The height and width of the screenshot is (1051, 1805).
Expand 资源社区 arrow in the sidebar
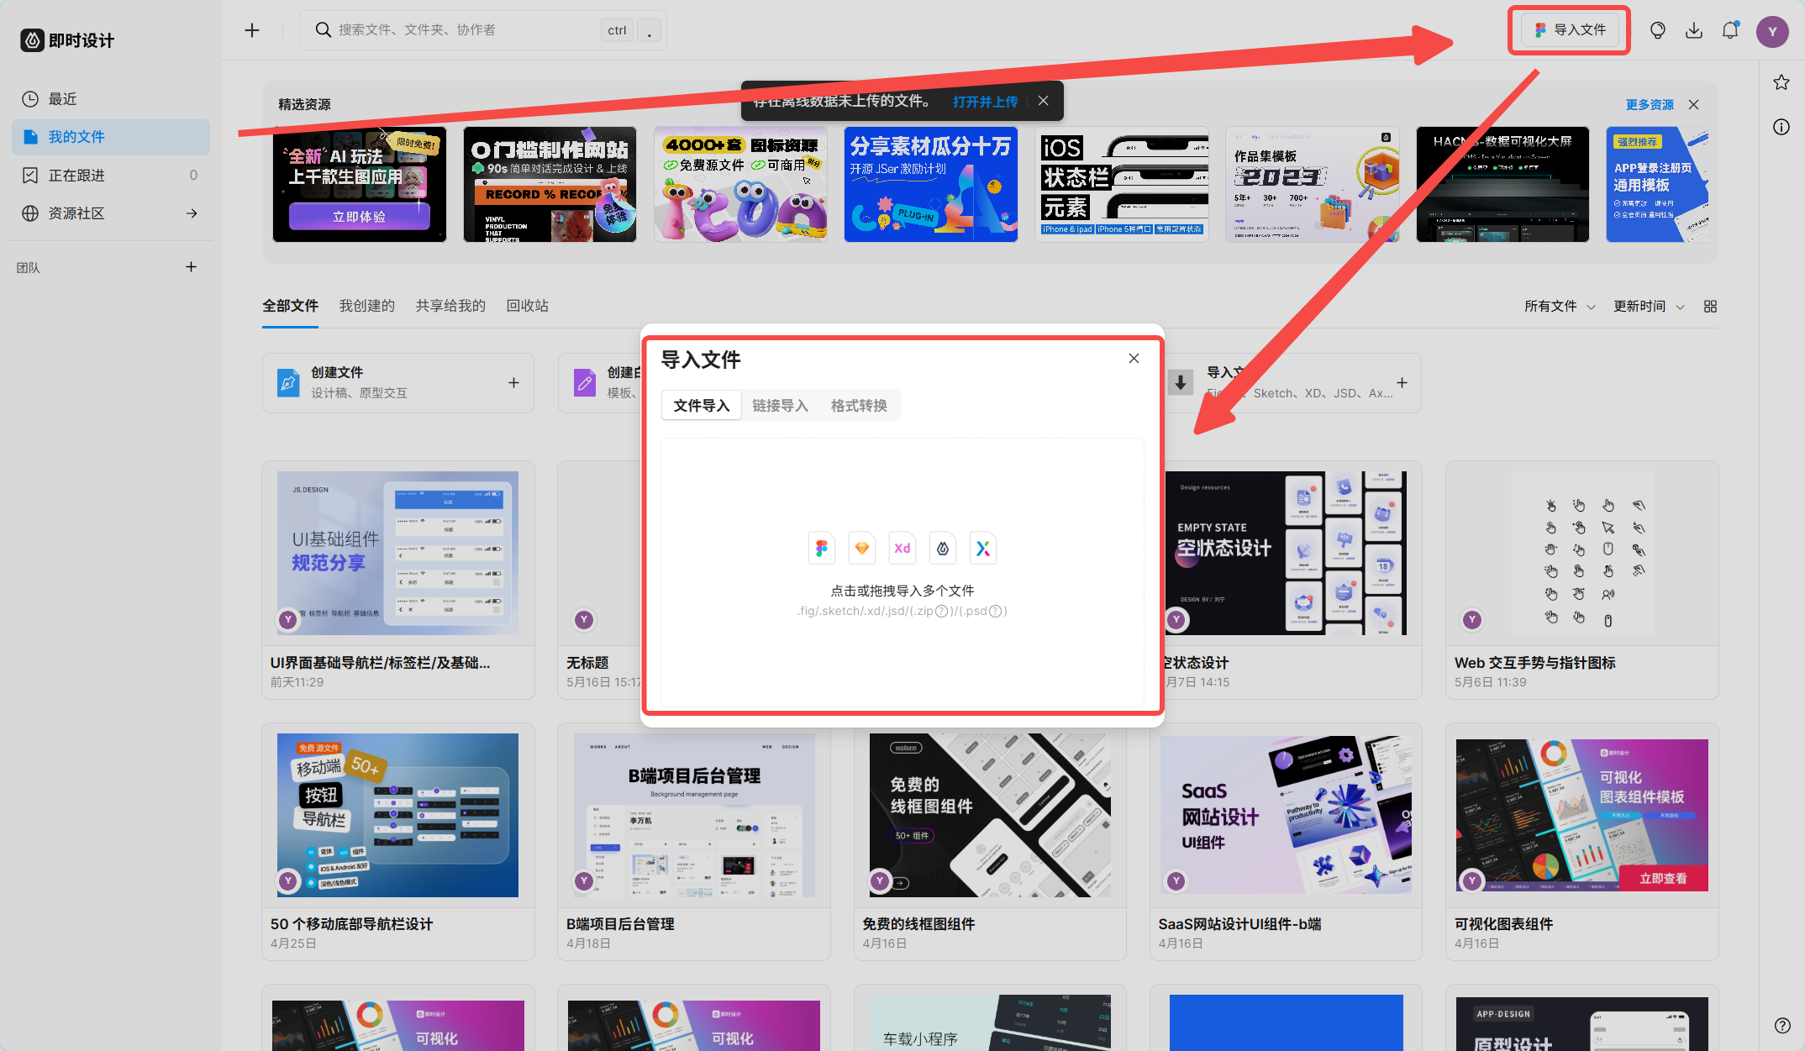click(192, 213)
